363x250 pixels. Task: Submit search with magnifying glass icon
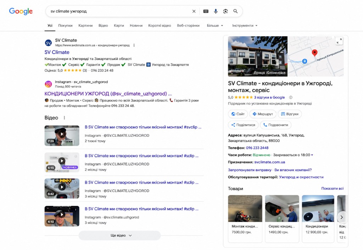click(x=235, y=11)
